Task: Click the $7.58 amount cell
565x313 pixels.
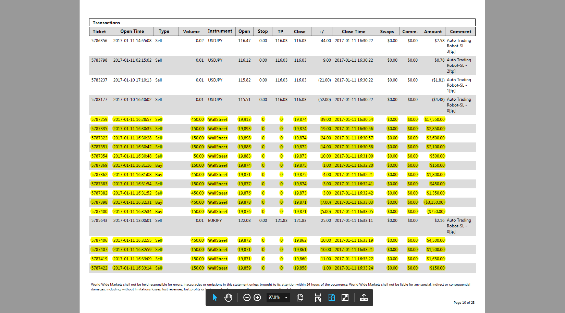Action: (440, 41)
